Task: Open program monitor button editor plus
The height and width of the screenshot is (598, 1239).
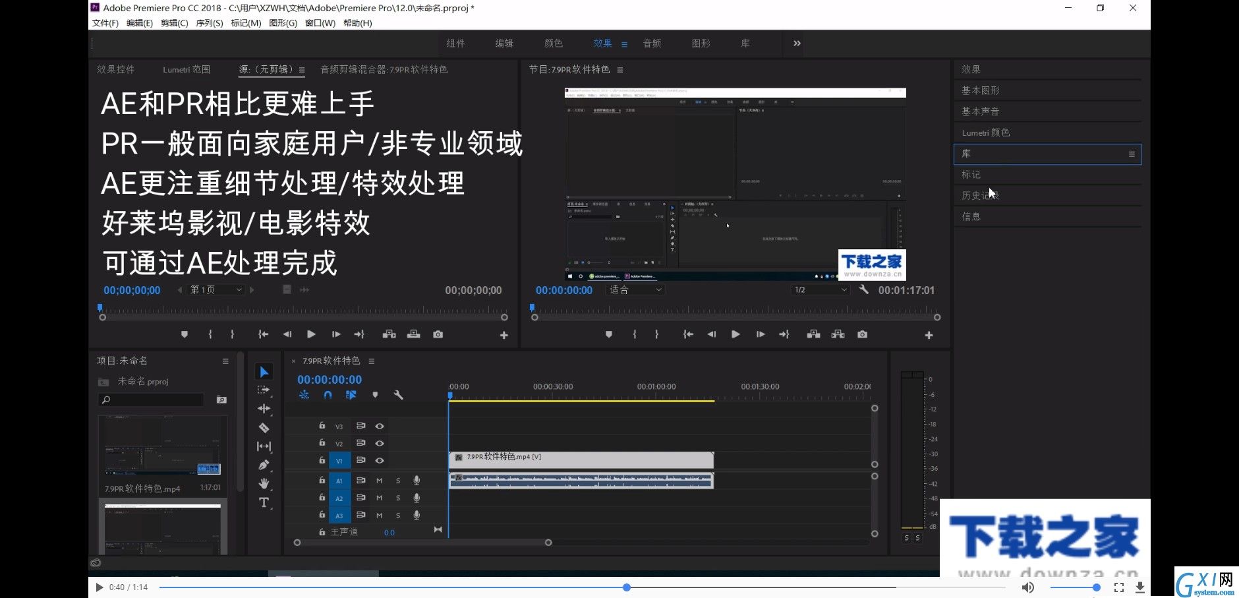Action: tap(929, 335)
